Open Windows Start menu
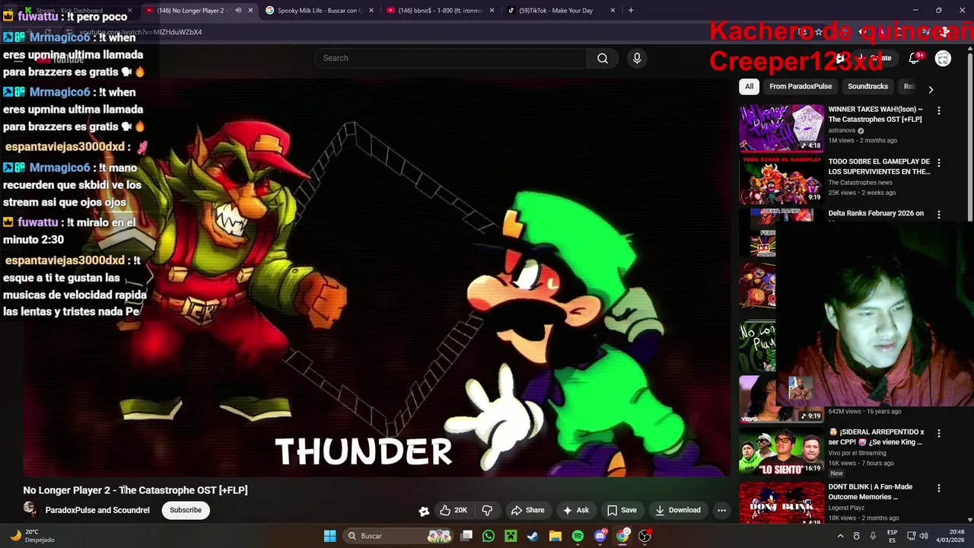Image resolution: width=974 pixels, height=548 pixels. [x=329, y=536]
